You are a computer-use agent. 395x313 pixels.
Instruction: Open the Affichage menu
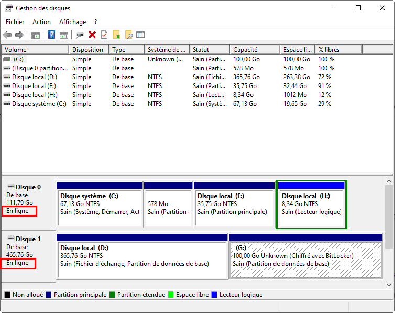[72, 22]
